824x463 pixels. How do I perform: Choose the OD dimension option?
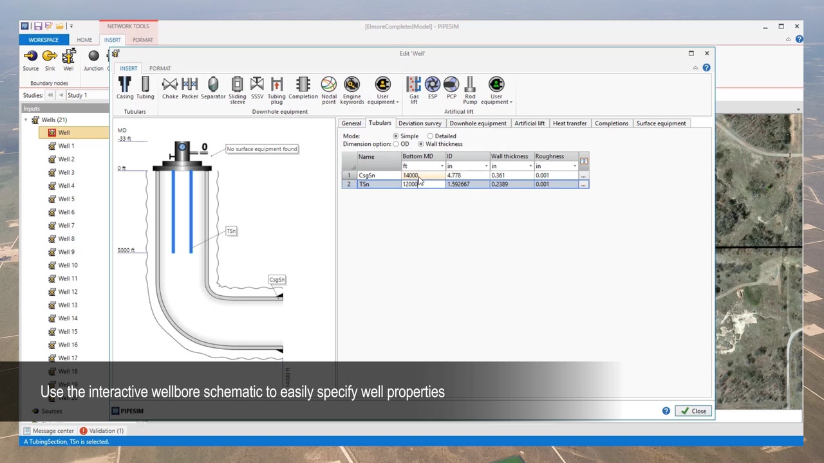(396, 144)
